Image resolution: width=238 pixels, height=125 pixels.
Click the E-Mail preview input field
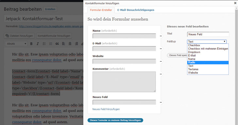(124, 49)
